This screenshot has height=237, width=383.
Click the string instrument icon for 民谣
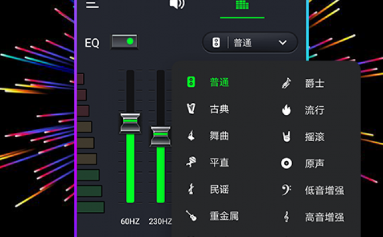point(191,188)
